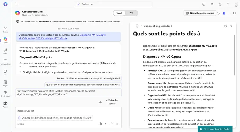Open the help question mark icon

[228, 4]
